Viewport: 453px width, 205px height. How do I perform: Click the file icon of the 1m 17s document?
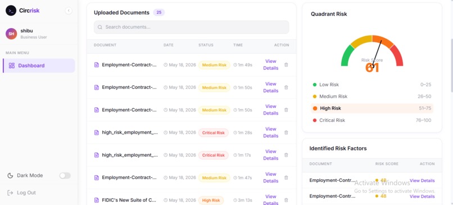[97, 155]
